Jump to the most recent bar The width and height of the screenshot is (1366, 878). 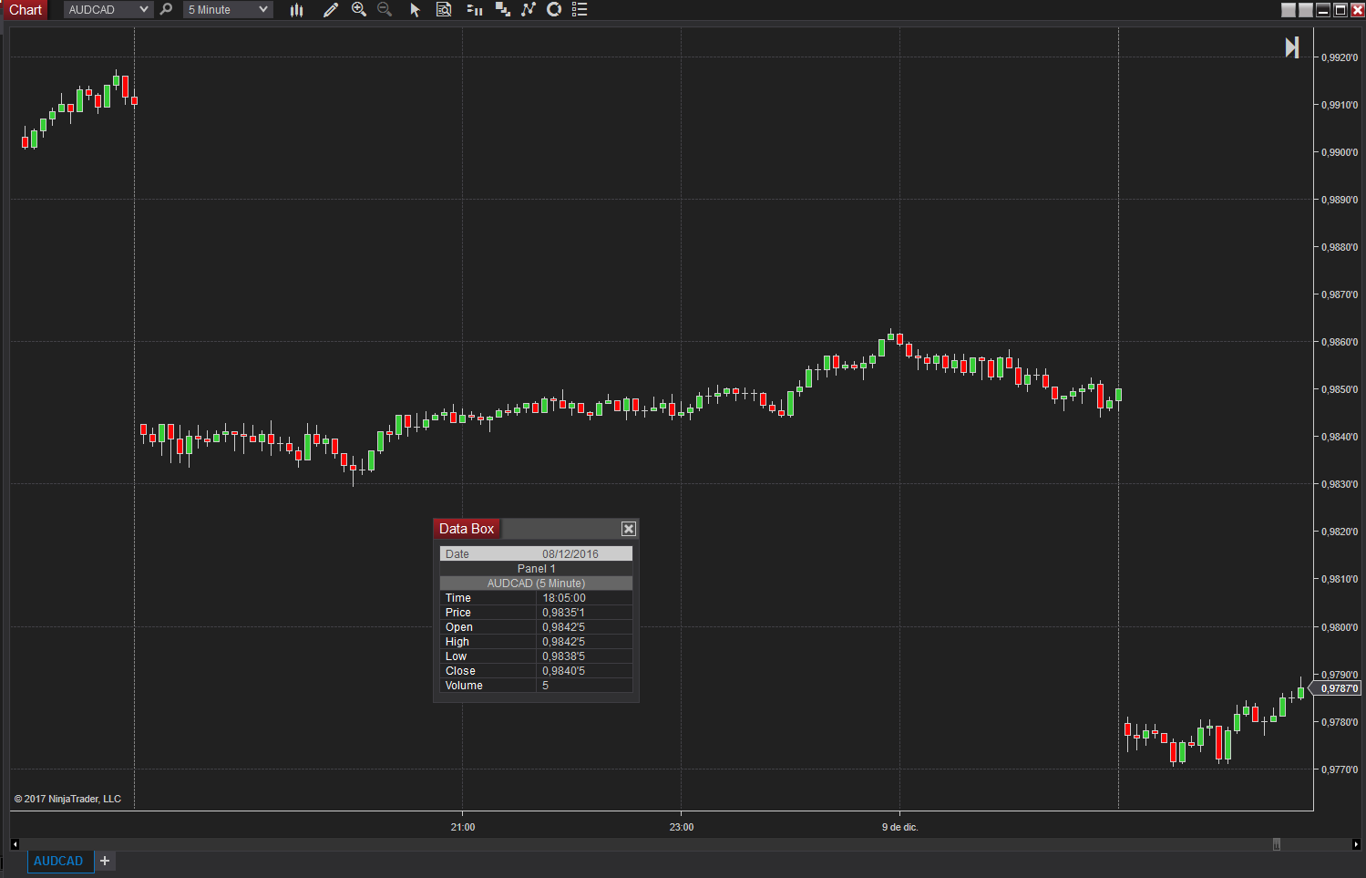pos(1291,47)
